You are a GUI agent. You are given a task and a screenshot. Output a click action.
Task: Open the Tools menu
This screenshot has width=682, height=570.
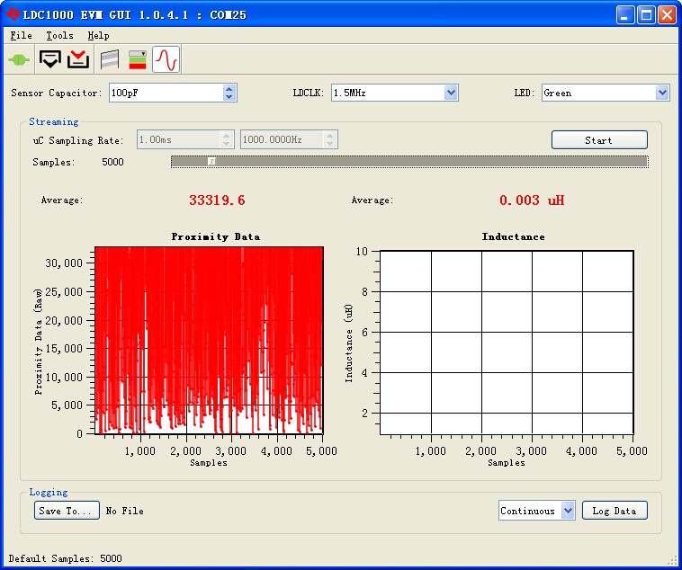pos(59,36)
